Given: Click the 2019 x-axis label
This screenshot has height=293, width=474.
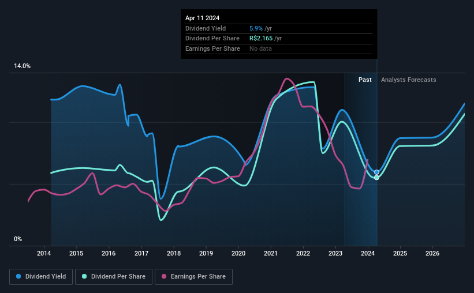Looking at the screenshot, I should coord(206,253).
